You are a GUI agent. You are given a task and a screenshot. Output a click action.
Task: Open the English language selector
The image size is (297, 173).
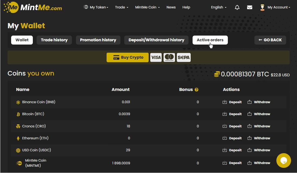219,7
